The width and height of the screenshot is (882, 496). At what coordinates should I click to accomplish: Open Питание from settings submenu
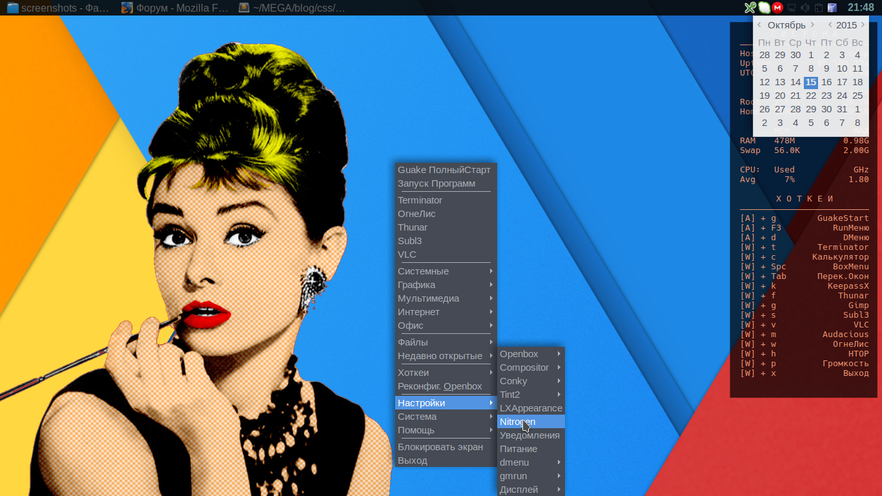[x=531, y=449]
